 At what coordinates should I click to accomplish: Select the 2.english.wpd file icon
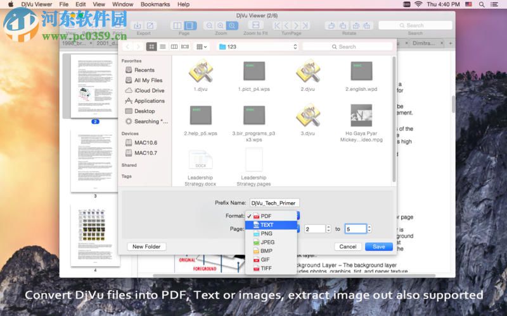pyautogui.click(x=361, y=71)
